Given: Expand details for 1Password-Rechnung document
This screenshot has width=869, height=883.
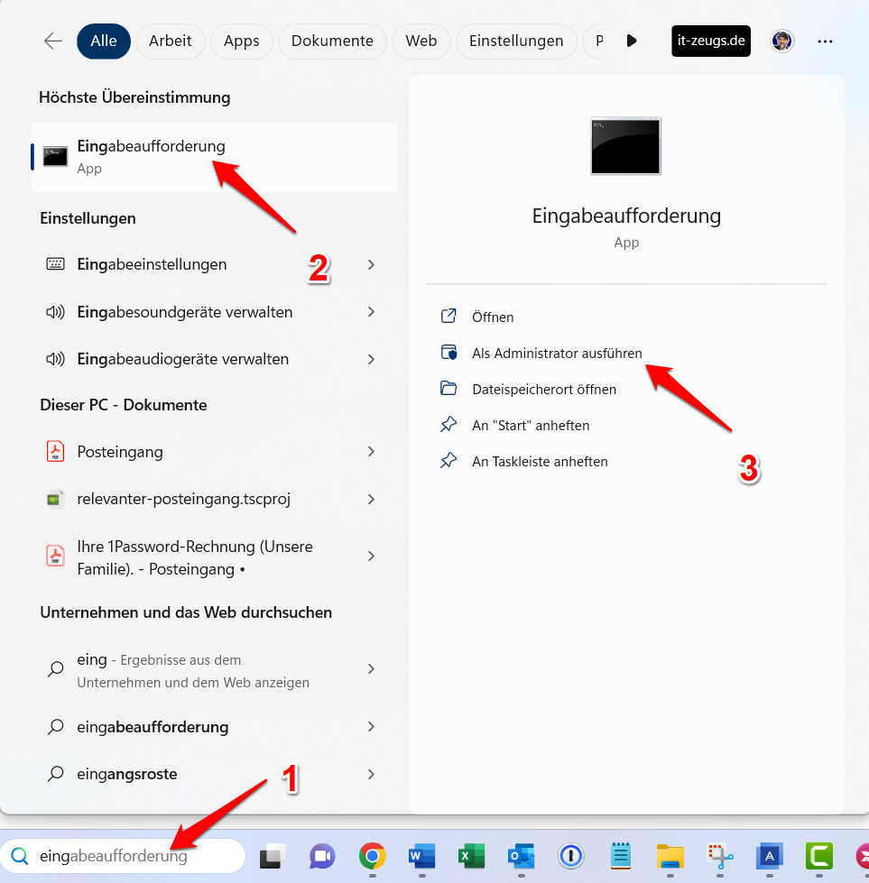Looking at the screenshot, I should (x=371, y=556).
